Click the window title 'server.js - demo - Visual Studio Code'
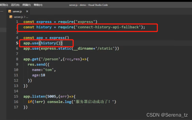Screen dimensions: 192x120 pos(88,5)
